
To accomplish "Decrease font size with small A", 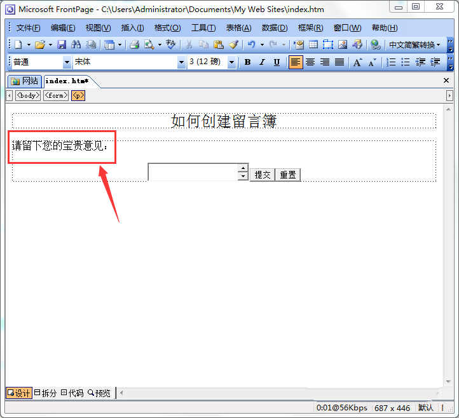I will (x=372, y=62).
